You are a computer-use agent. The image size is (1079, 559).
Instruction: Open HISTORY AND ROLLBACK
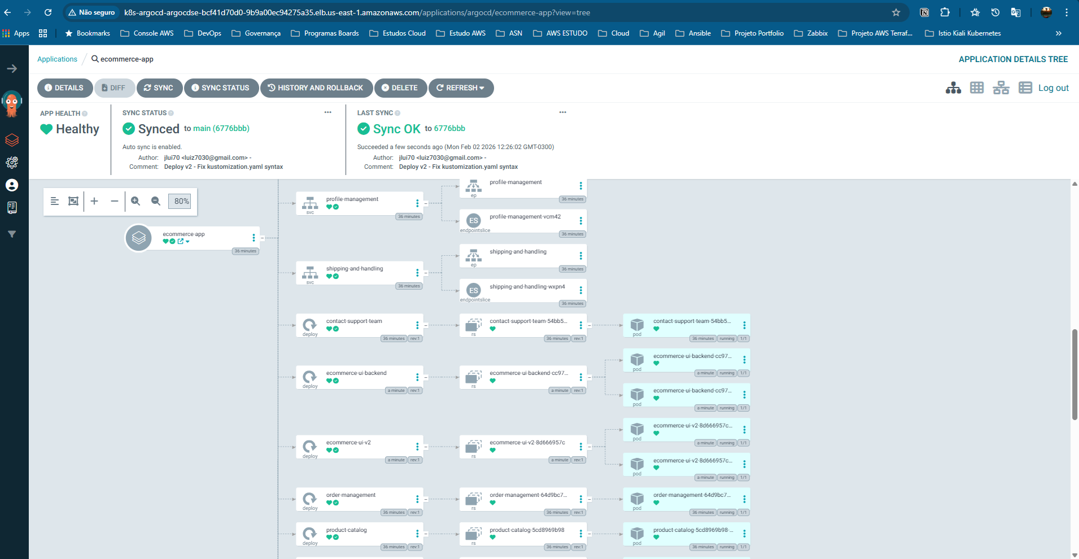[316, 88]
